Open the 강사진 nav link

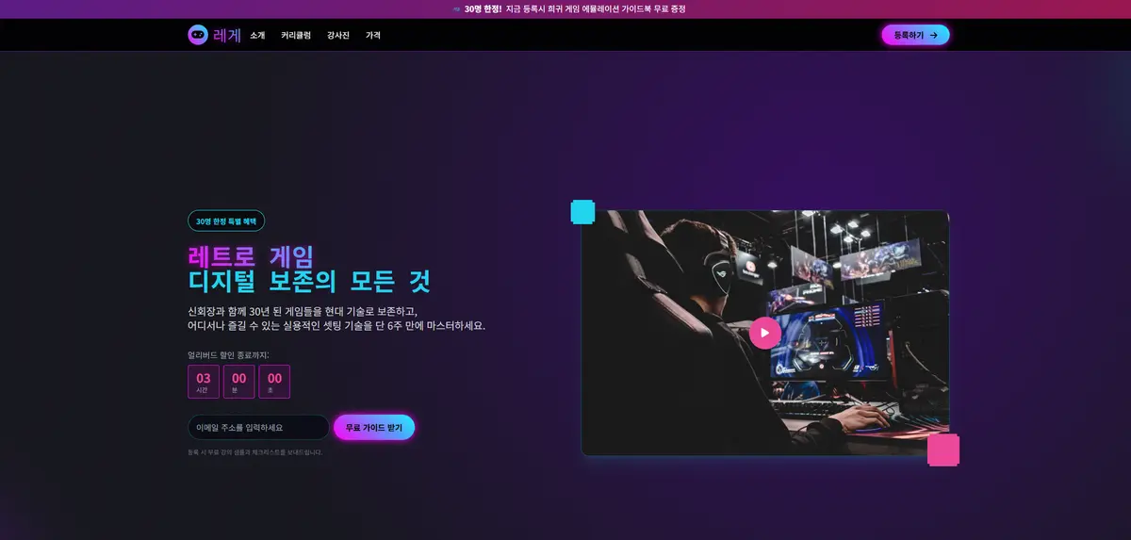pyautogui.click(x=338, y=35)
